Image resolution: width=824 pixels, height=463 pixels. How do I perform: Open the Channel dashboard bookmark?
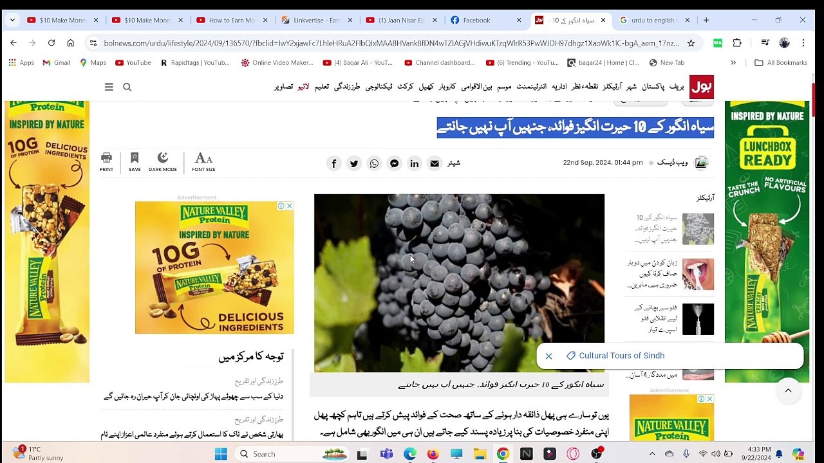tap(440, 63)
